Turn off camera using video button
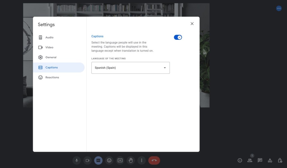This screenshot has height=168, width=287. click(x=87, y=160)
